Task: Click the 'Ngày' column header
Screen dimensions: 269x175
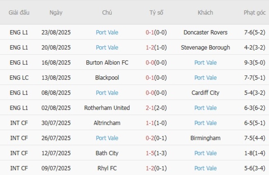Action: (x=56, y=12)
